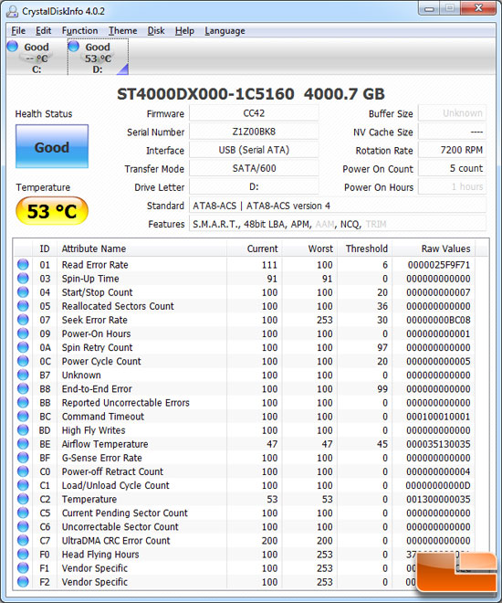Viewport: 502px width, 603px height.
Task: Click the status orb for Head Flying Hours
Action: (23, 555)
